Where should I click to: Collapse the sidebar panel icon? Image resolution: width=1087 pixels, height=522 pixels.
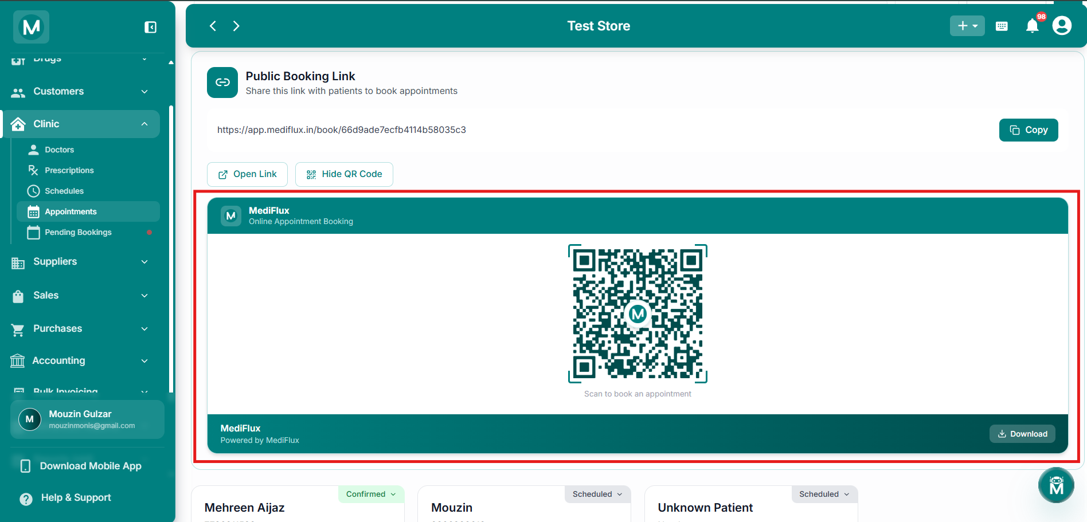[150, 28]
